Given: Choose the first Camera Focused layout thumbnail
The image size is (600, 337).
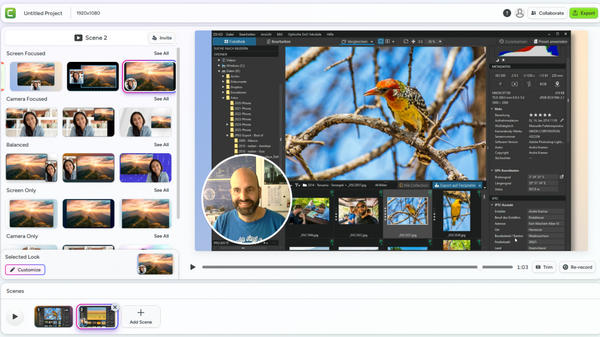Looking at the screenshot, I should (x=31, y=122).
